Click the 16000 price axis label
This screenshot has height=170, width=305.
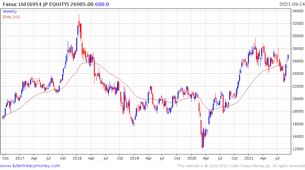pyautogui.click(x=298, y=124)
